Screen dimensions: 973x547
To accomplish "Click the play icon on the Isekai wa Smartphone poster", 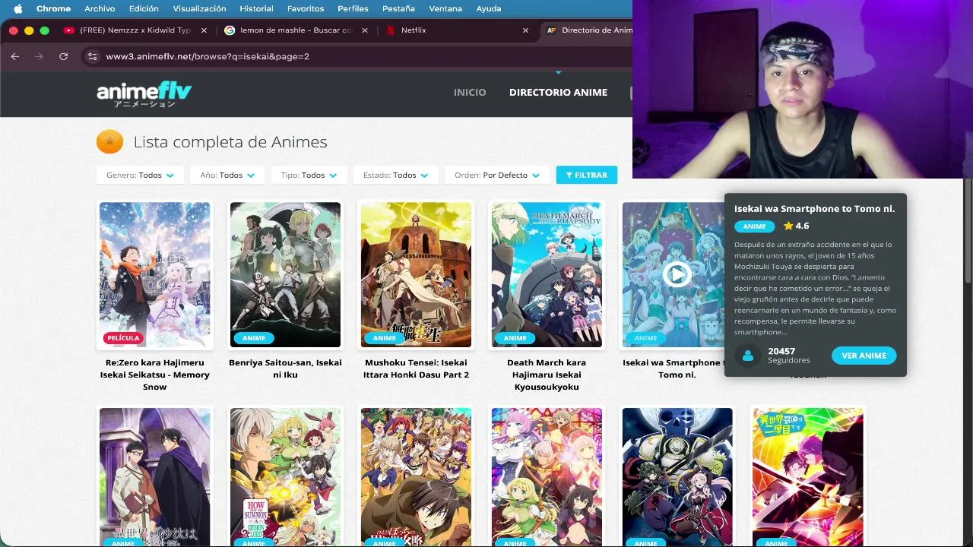I will tap(677, 274).
